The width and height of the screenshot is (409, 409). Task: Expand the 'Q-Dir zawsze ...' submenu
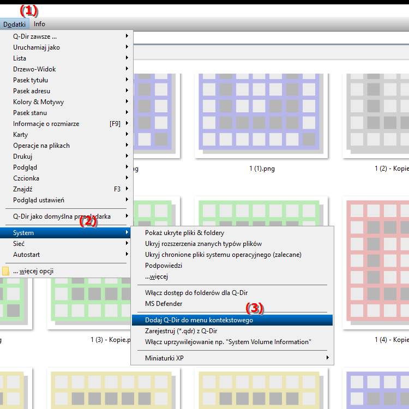tap(67, 36)
